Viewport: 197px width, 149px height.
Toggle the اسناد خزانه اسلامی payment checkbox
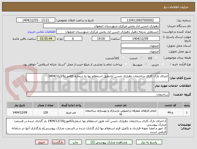(126, 64)
